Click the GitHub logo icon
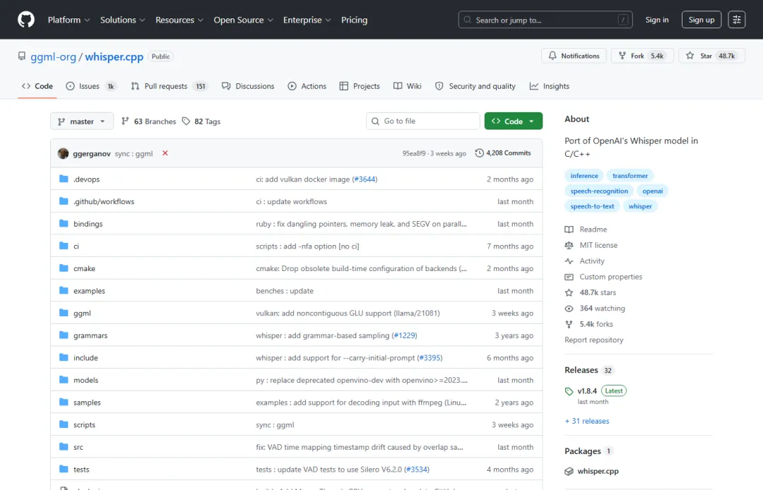This screenshot has height=490, width=763. pyautogui.click(x=26, y=20)
